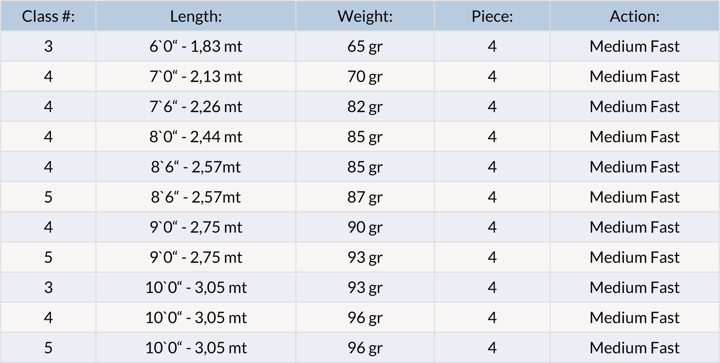720x363 pixels.
Task: Select the 65 gr weight cell
Action: (x=365, y=47)
